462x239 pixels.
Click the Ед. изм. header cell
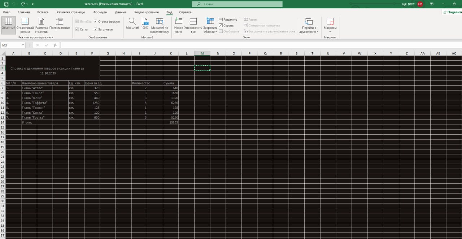(76, 83)
